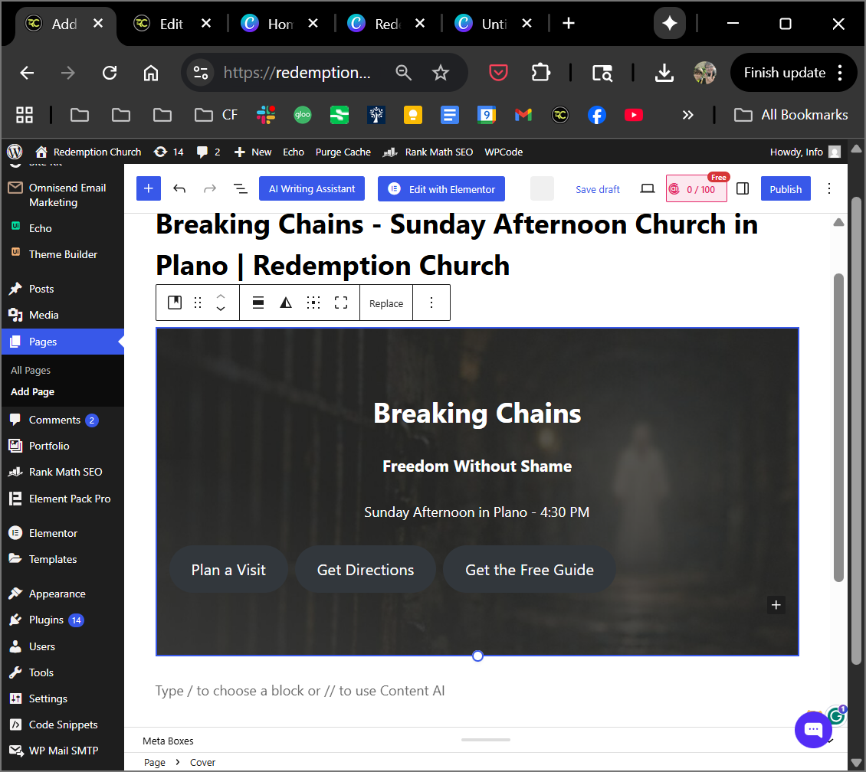This screenshot has width=866, height=772.
Task: Click the empty paragraph block placeholder
Action: pos(300,691)
